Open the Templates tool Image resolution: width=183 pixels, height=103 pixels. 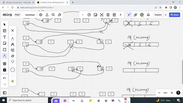coord(5,31)
